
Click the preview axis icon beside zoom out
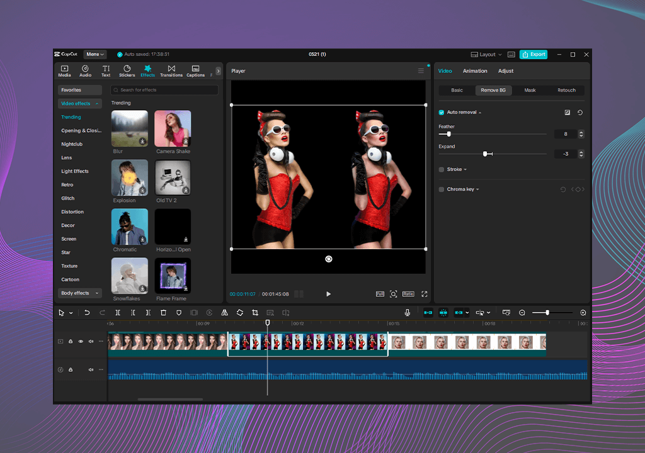click(506, 313)
